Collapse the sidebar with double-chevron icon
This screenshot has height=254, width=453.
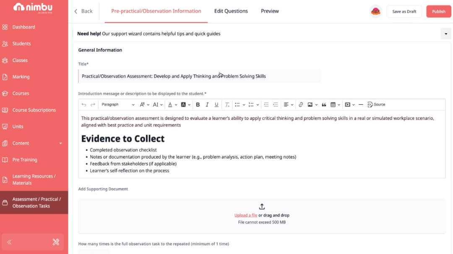[9, 242]
